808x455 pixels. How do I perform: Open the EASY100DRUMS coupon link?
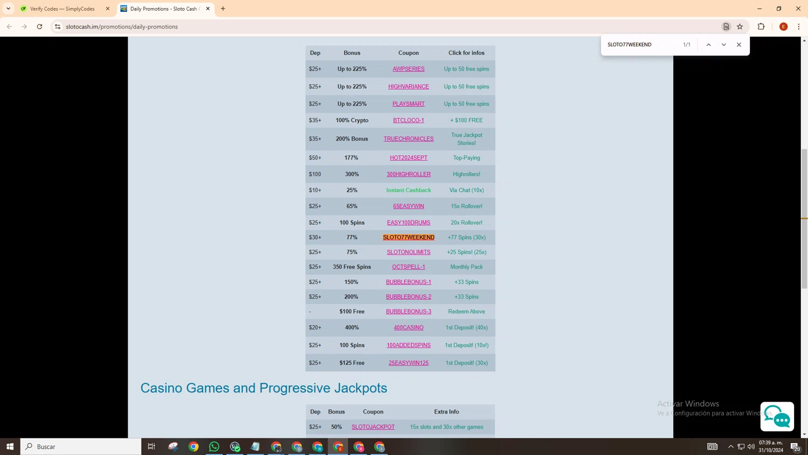click(x=408, y=223)
